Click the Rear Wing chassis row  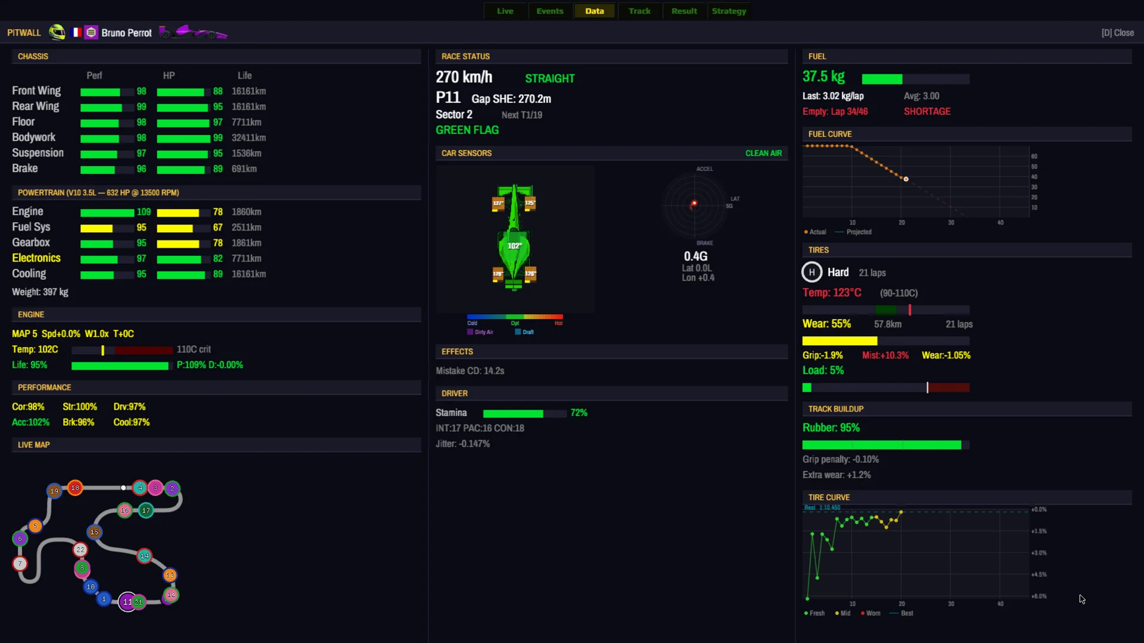[x=139, y=107]
